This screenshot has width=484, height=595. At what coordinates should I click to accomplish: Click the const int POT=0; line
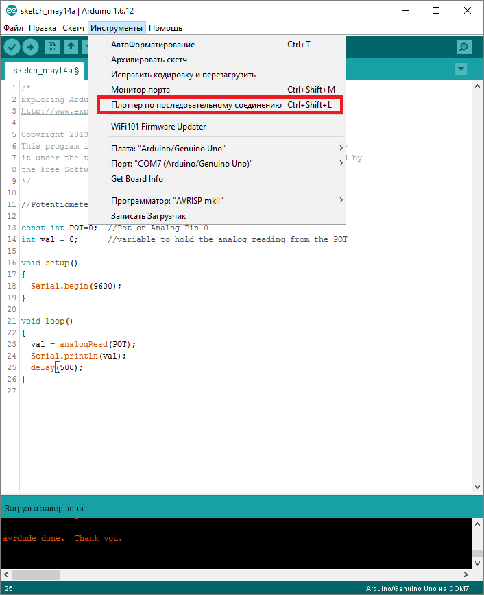[59, 228]
